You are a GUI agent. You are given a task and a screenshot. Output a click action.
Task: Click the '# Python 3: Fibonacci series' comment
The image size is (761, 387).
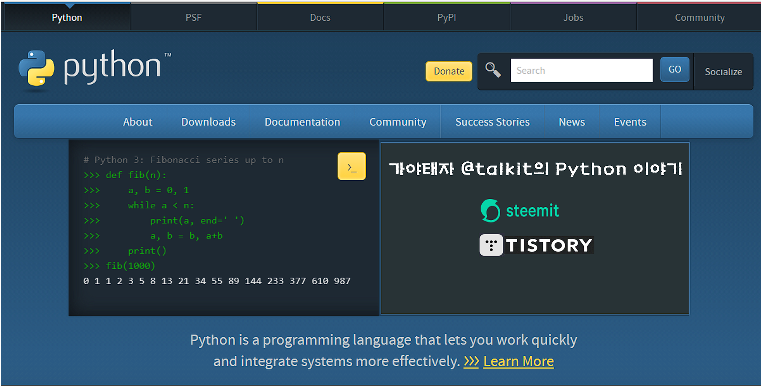pos(184,160)
